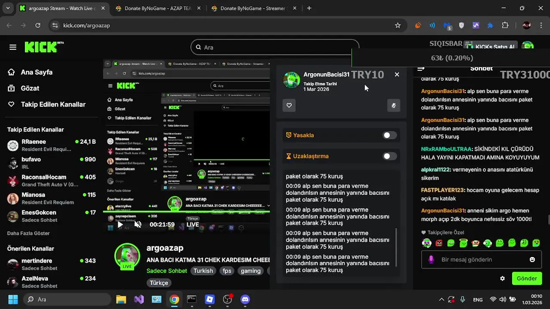Image resolution: width=550 pixels, height=309 pixels.
Task: Open AzelNeva recommended channel
Action: 52,282
